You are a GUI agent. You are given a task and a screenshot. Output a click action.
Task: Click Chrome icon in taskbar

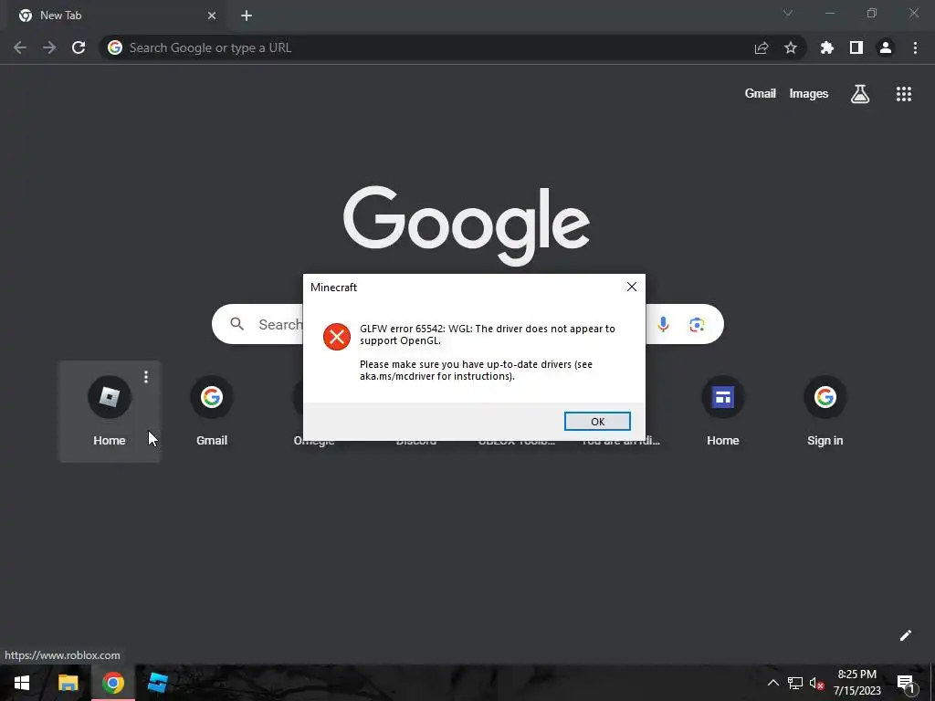point(112,683)
